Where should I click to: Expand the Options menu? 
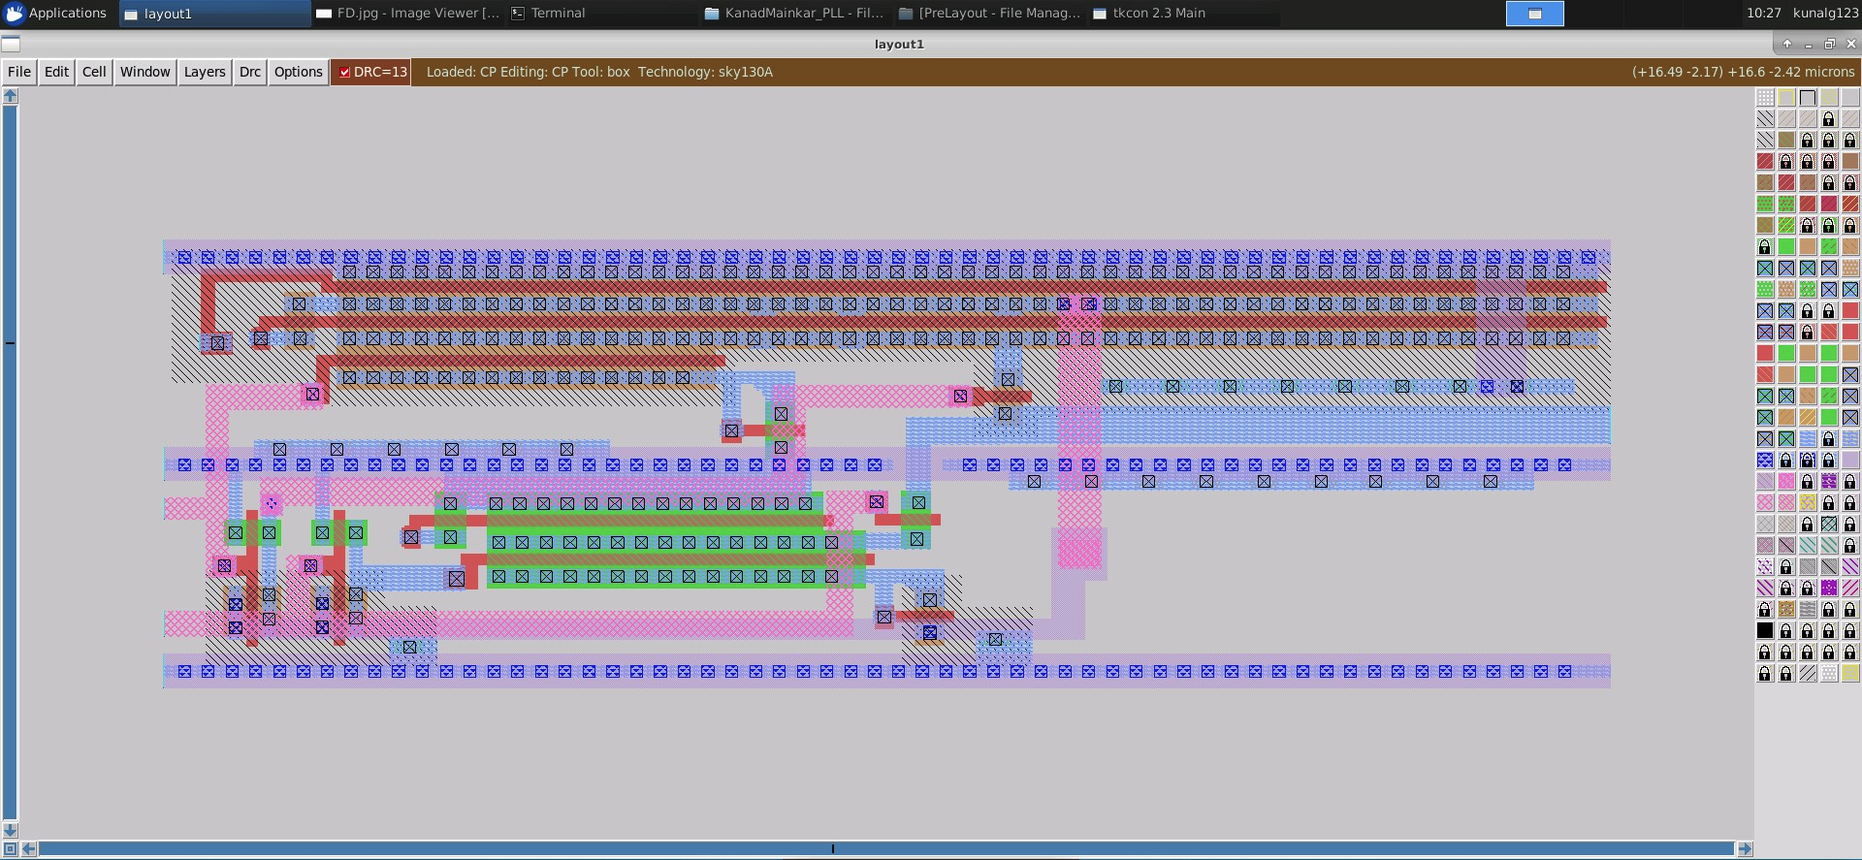pos(298,72)
